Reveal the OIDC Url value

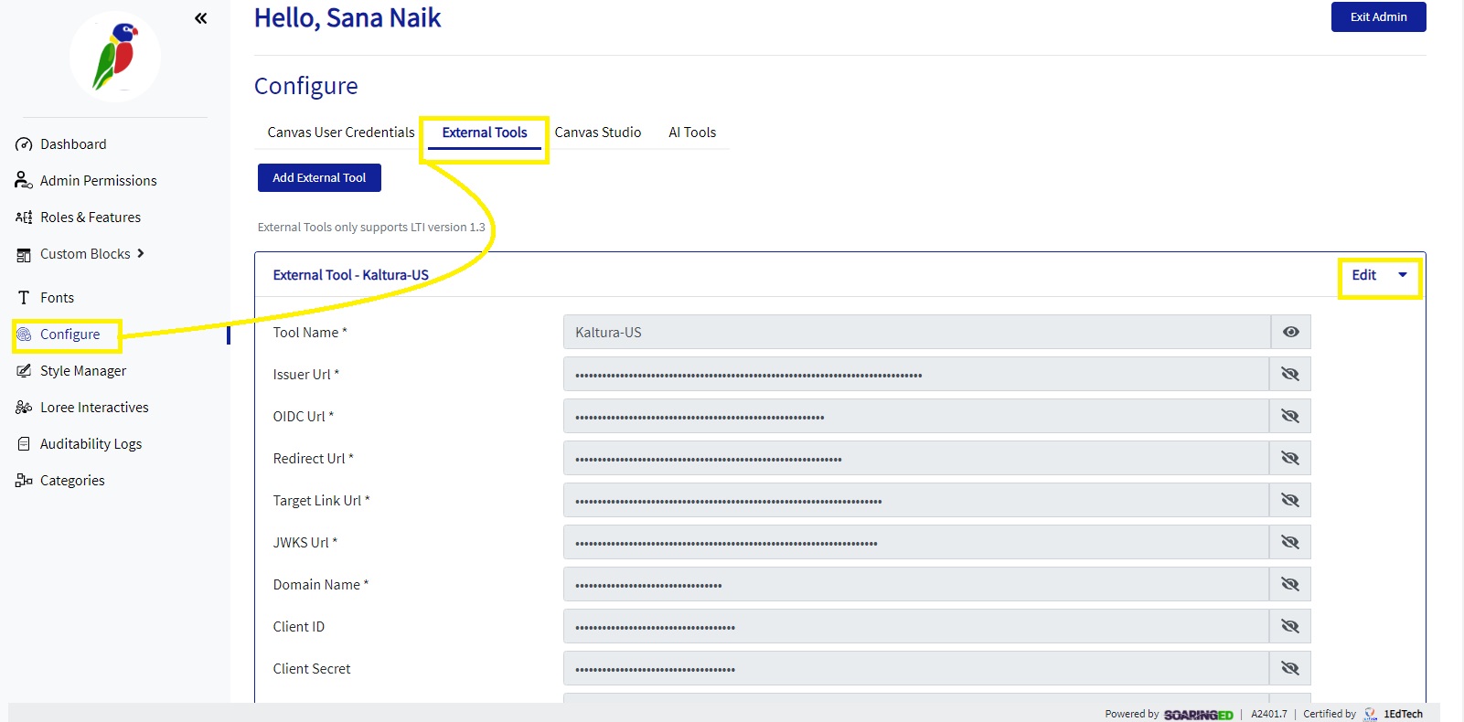pyautogui.click(x=1290, y=416)
